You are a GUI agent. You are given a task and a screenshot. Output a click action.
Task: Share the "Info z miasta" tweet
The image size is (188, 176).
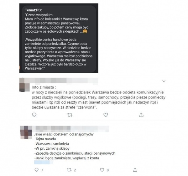click(141, 115)
